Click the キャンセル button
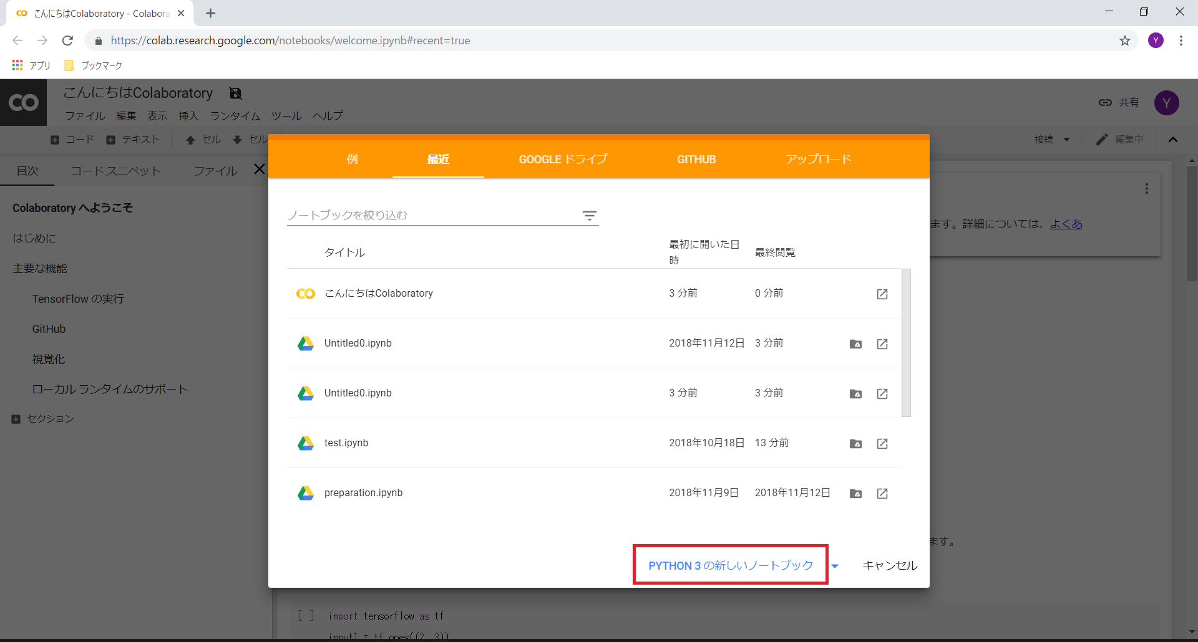The width and height of the screenshot is (1198, 642). pyautogui.click(x=890, y=565)
